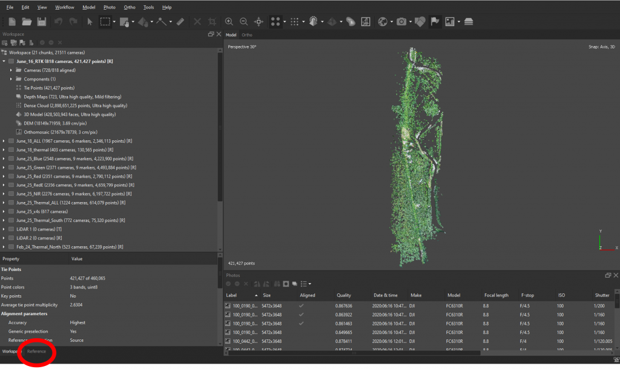Capture a screenshot with the camera icon
The width and height of the screenshot is (620, 369).
point(403,21)
